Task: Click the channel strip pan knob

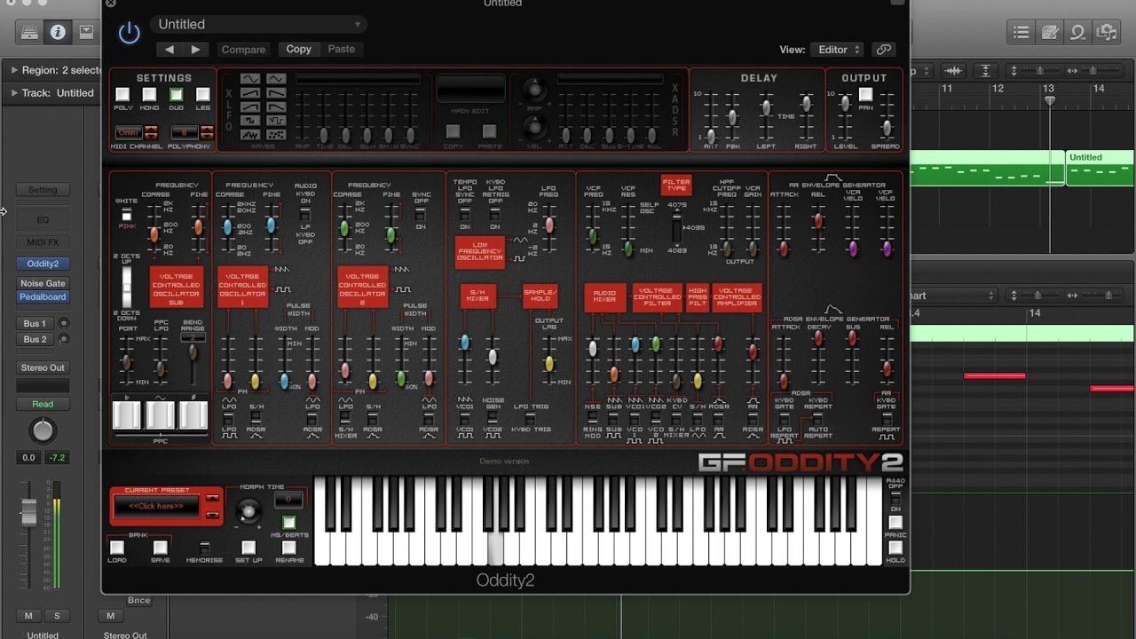Action: tap(43, 430)
